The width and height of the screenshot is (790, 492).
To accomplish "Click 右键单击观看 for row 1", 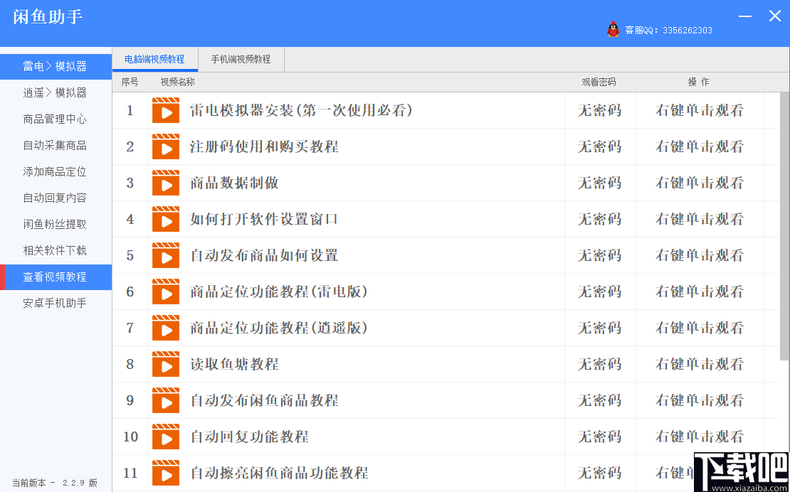I will point(700,110).
